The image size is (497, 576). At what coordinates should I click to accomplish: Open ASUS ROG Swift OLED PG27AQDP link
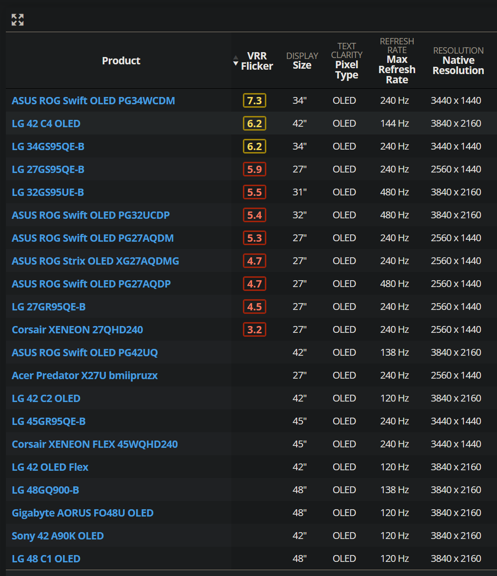click(x=91, y=284)
